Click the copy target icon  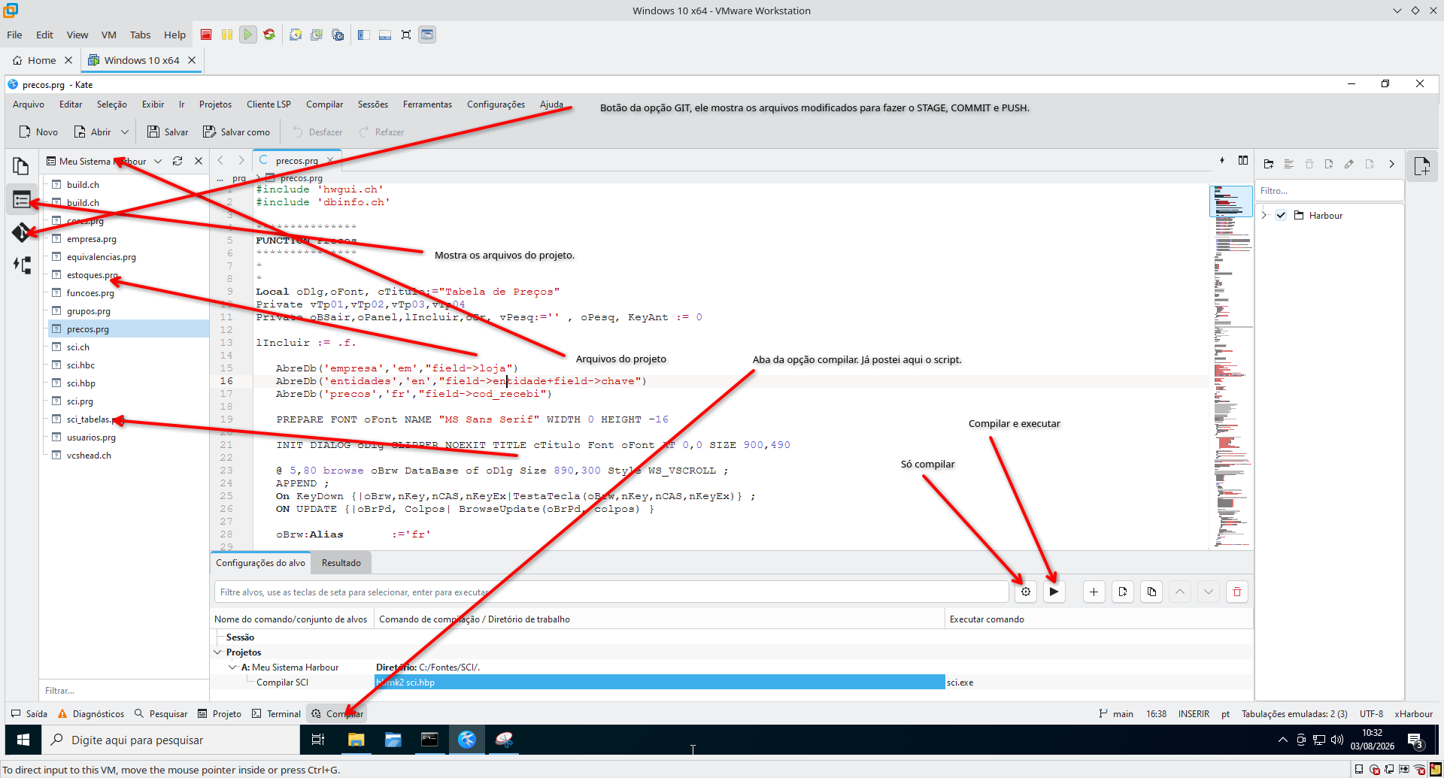point(1151,592)
